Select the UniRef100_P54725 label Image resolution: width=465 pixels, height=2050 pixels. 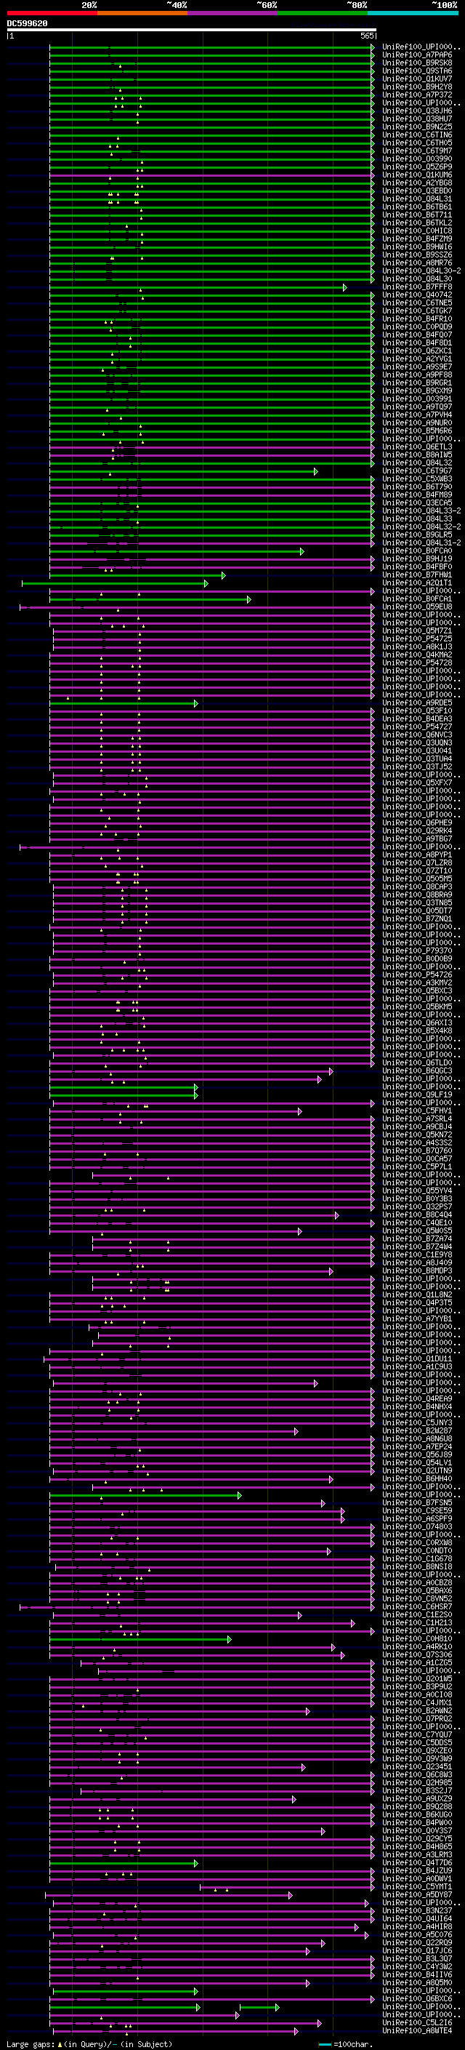[416, 639]
